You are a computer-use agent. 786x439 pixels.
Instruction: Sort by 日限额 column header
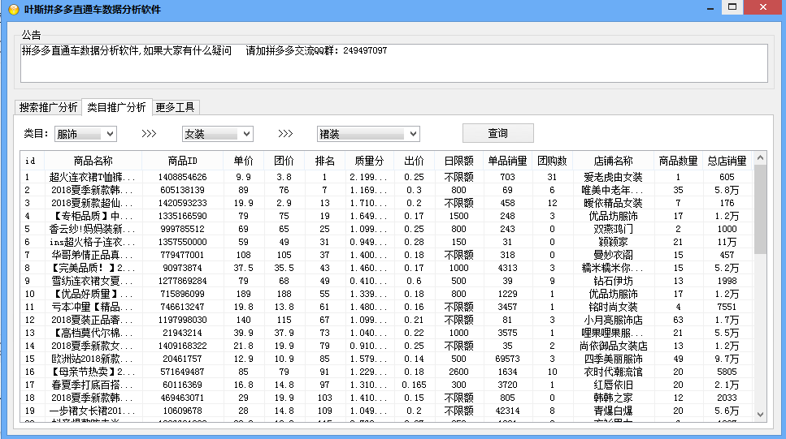point(458,161)
